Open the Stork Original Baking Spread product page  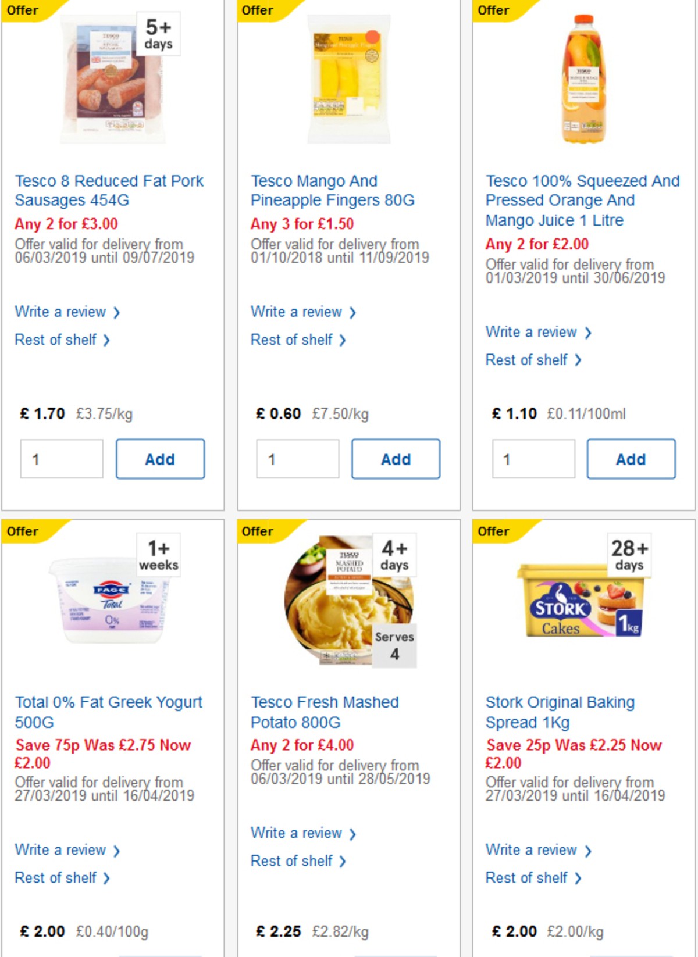coord(560,712)
